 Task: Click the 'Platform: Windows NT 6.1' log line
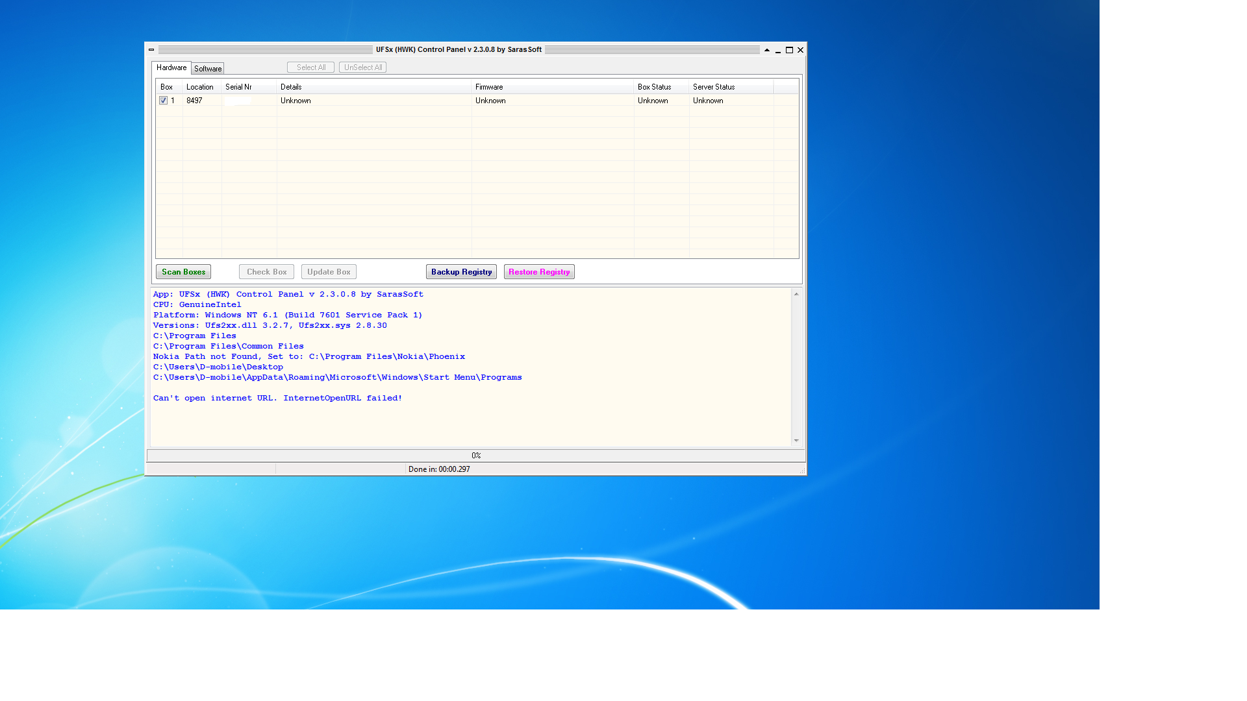pos(288,315)
